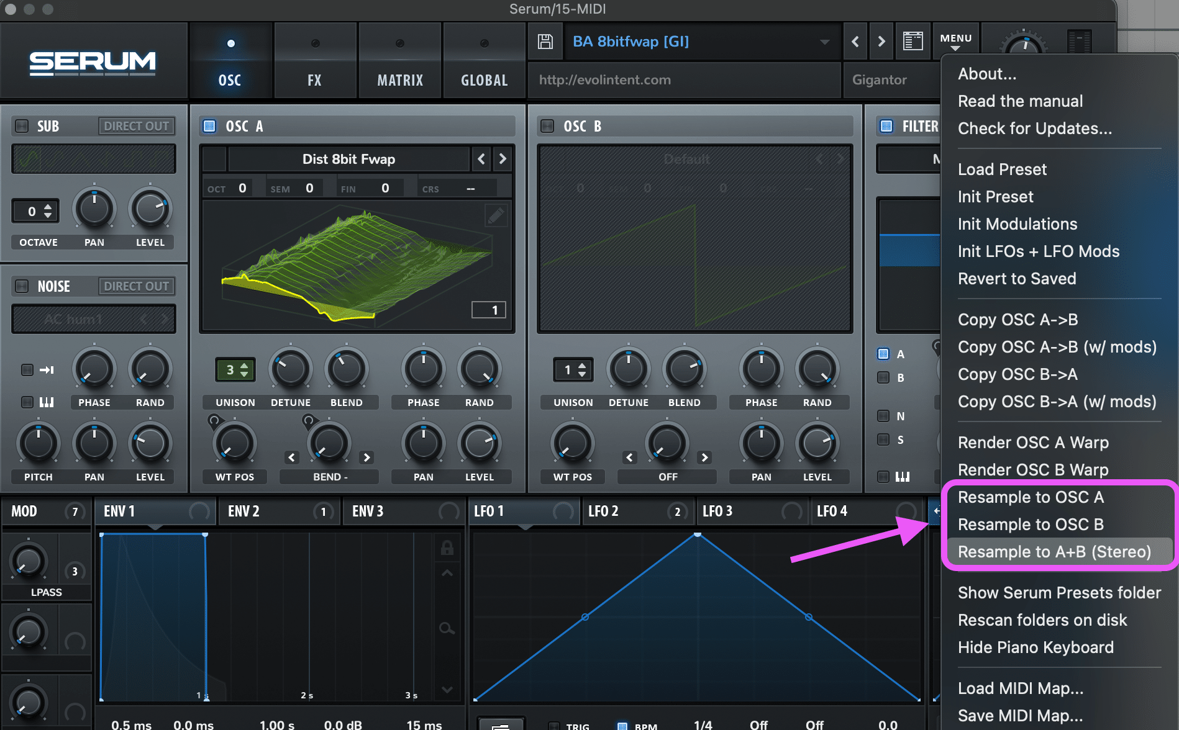Click the OSC A LEVEL knob
This screenshot has height=730, width=1179.
(x=480, y=443)
